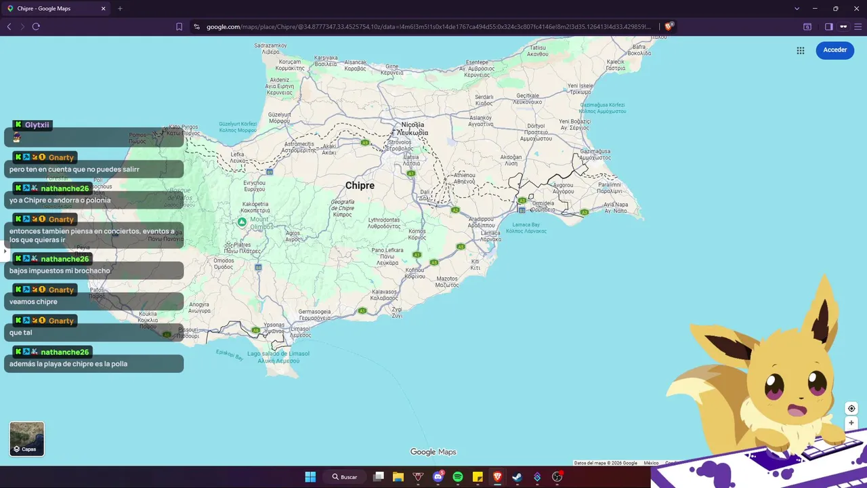Open Datos del mapa copyright link

point(606,463)
